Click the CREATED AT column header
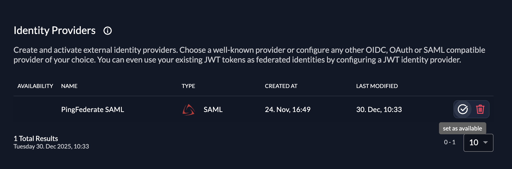The width and height of the screenshot is (512, 169). 281,86
